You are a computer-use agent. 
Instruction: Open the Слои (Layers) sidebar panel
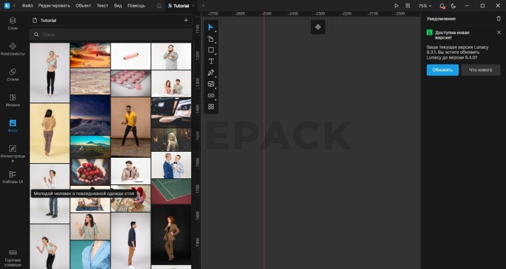(13, 24)
